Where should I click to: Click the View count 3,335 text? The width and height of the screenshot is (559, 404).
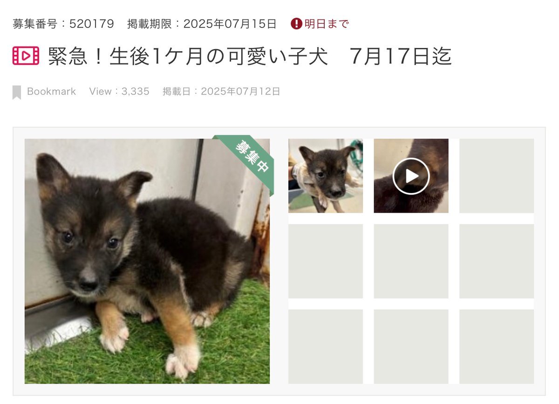pos(119,91)
